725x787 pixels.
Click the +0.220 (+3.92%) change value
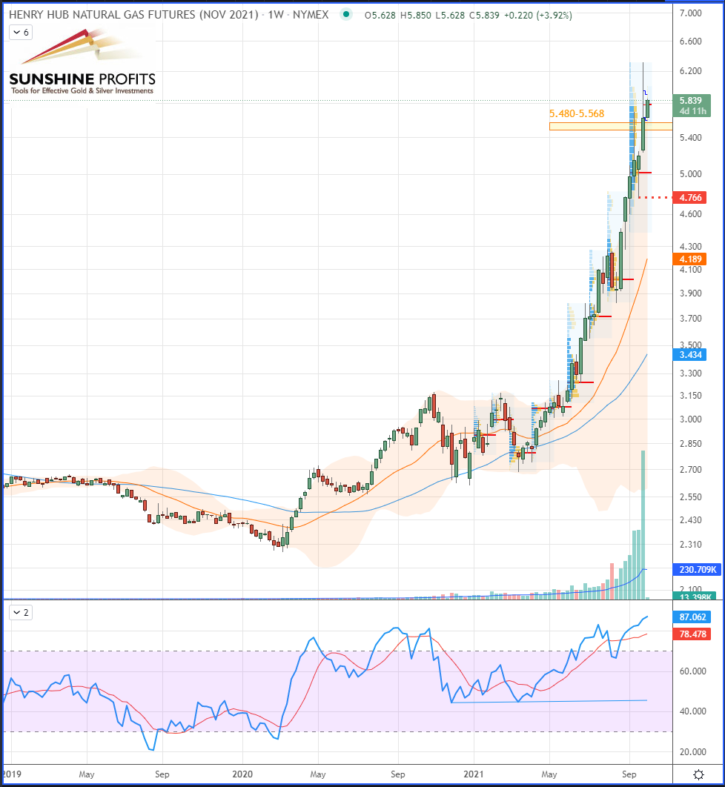click(x=537, y=15)
